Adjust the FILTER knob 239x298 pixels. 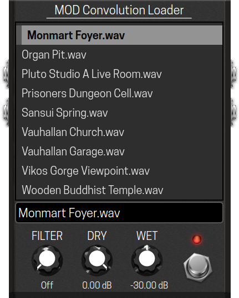[x=47, y=260]
